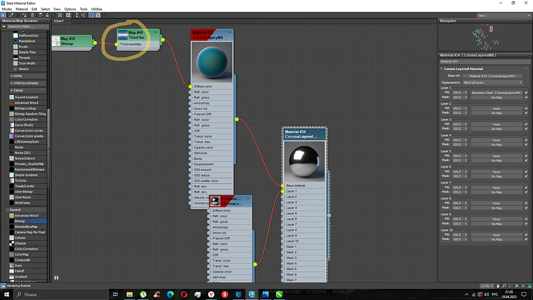Select the Pick Material From Object eyedropper
The image size is (533, 300).
pyautogui.click(x=11, y=15)
